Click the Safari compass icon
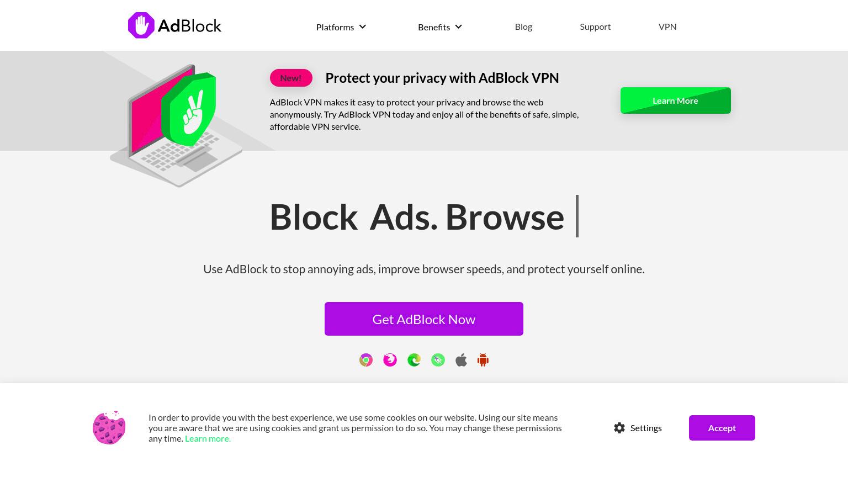 point(438,361)
